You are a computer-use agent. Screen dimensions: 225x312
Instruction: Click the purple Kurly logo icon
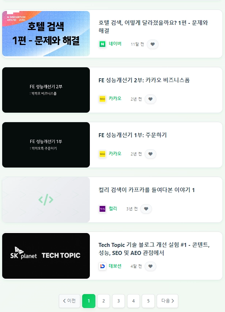click(102, 209)
